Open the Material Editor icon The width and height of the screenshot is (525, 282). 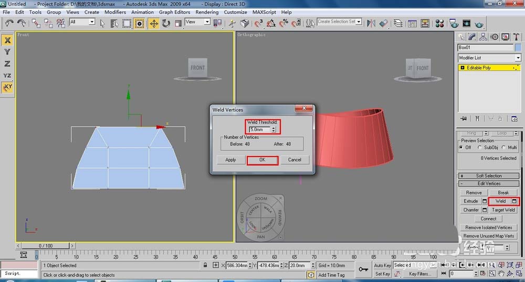coord(439,24)
